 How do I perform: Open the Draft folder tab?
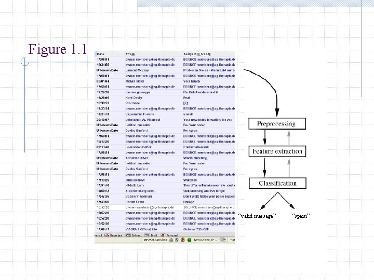coord(154,235)
